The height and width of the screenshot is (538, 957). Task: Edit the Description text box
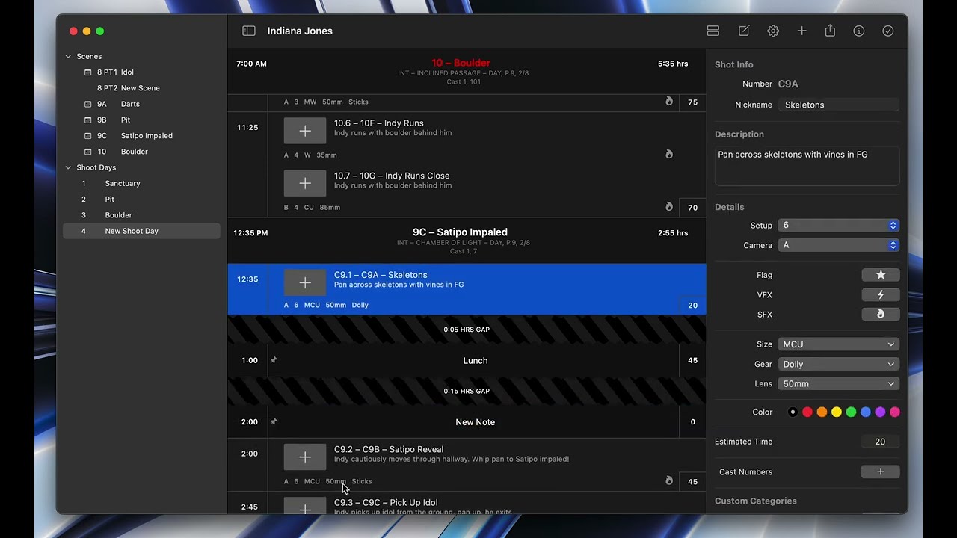[x=807, y=165]
